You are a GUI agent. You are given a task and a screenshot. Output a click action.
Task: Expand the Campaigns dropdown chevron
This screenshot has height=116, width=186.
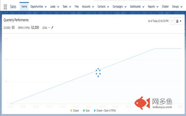126,7
